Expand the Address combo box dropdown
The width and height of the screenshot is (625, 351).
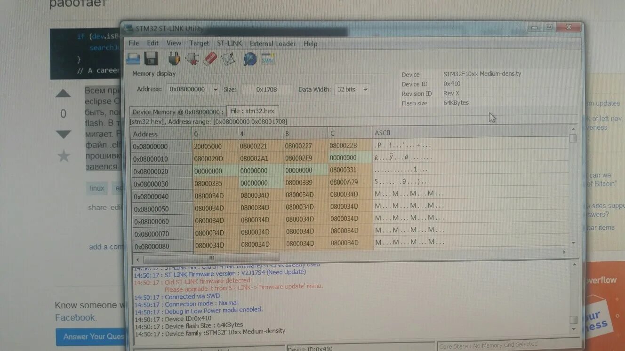pyautogui.click(x=216, y=89)
